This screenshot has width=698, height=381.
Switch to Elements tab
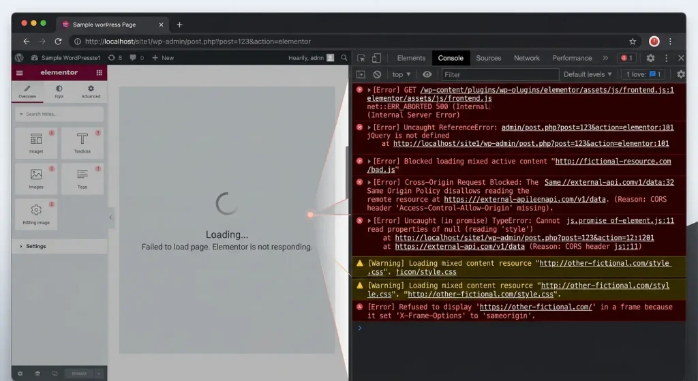pos(411,58)
